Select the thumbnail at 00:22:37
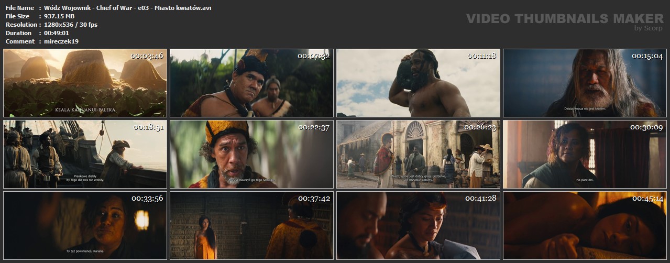 point(251,154)
